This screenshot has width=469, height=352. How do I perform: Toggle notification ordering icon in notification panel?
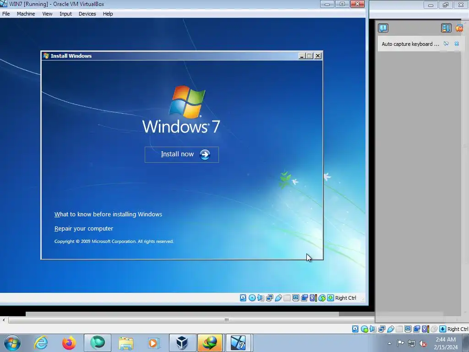click(x=446, y=28)
